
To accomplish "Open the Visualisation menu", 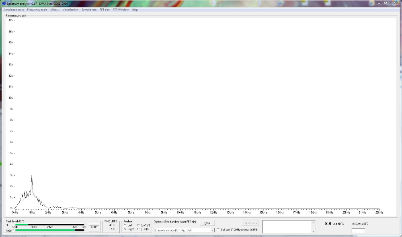I will pos(70,10).
